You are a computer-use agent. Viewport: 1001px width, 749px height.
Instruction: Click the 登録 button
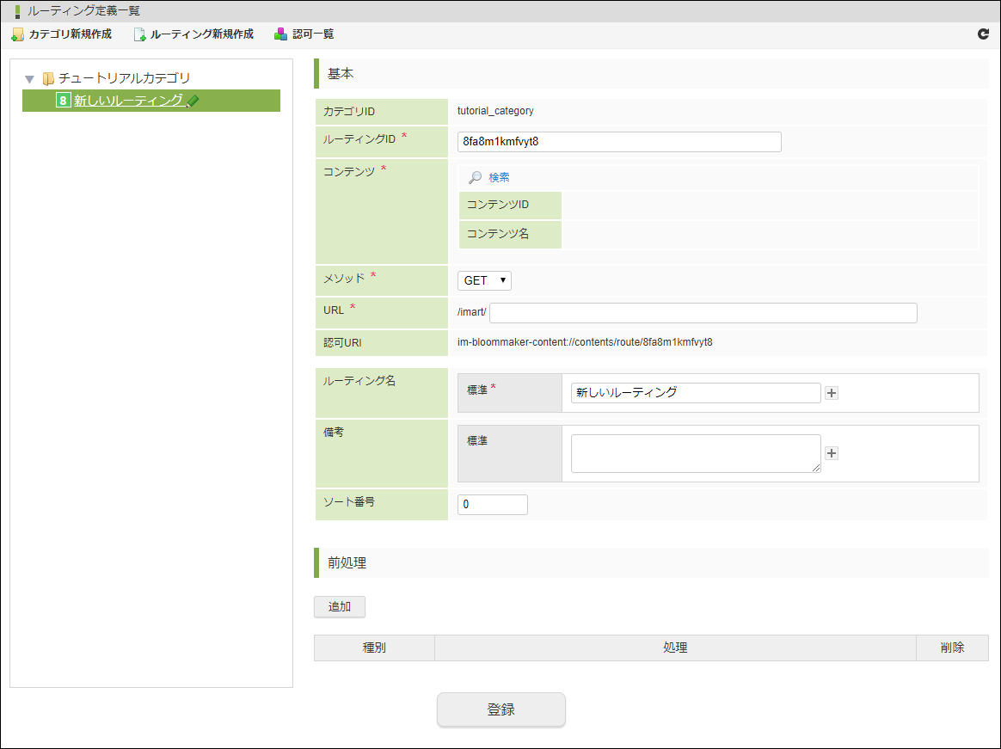coord(501,709)
